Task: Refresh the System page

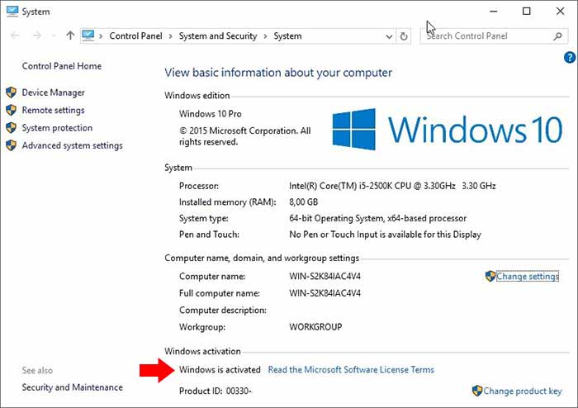Action: click(x=404, y=36)
